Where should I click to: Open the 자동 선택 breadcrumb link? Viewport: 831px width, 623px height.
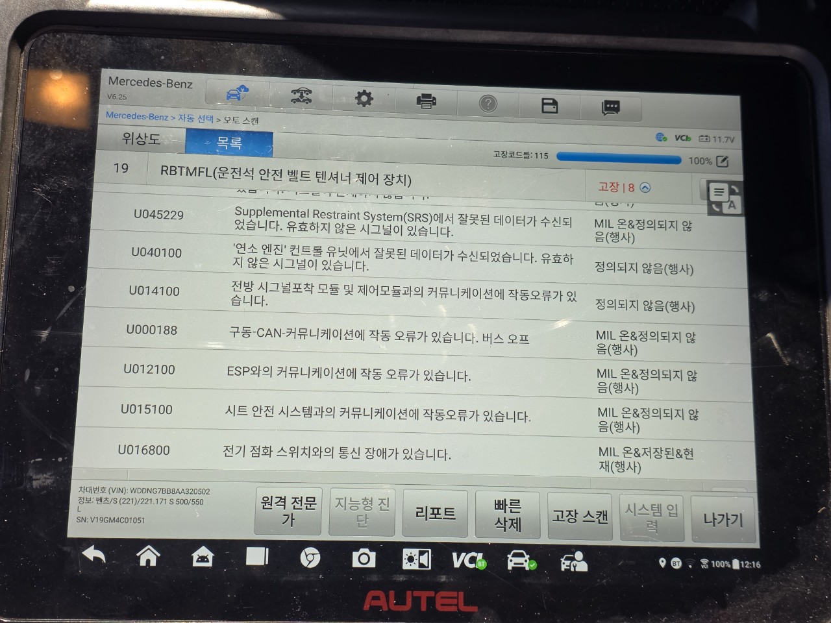coord(196,119)
